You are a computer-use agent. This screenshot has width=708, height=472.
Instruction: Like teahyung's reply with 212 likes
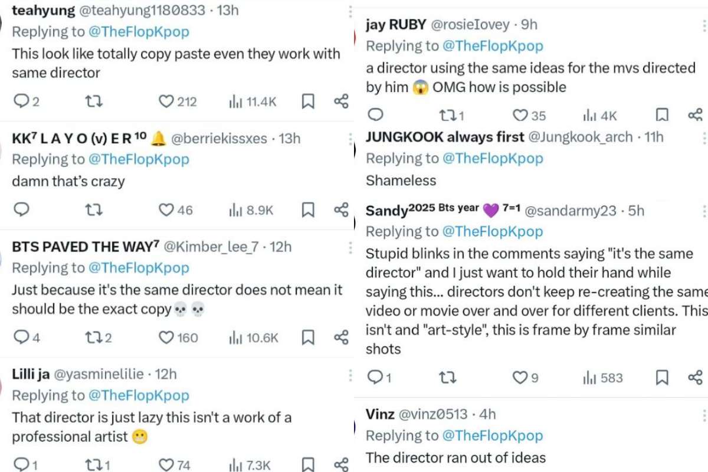click(167, 101)
